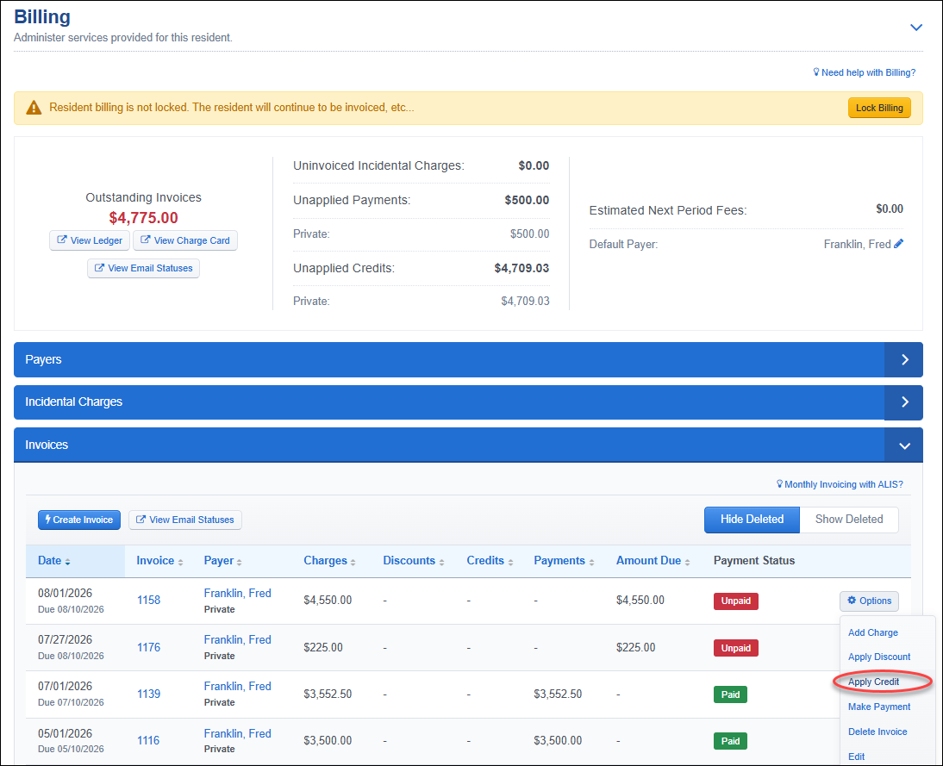Open the Options gear for invoice 1158

pyautogui.click(x=869, y=601)
